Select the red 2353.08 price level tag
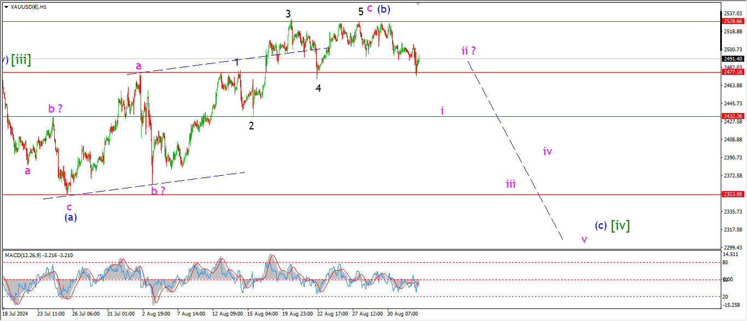747x321 pixels. click(732, 194)
